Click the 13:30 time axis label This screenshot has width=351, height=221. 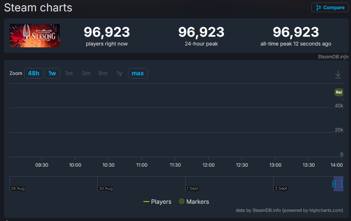pyautogui.click(x=308, y=165)
